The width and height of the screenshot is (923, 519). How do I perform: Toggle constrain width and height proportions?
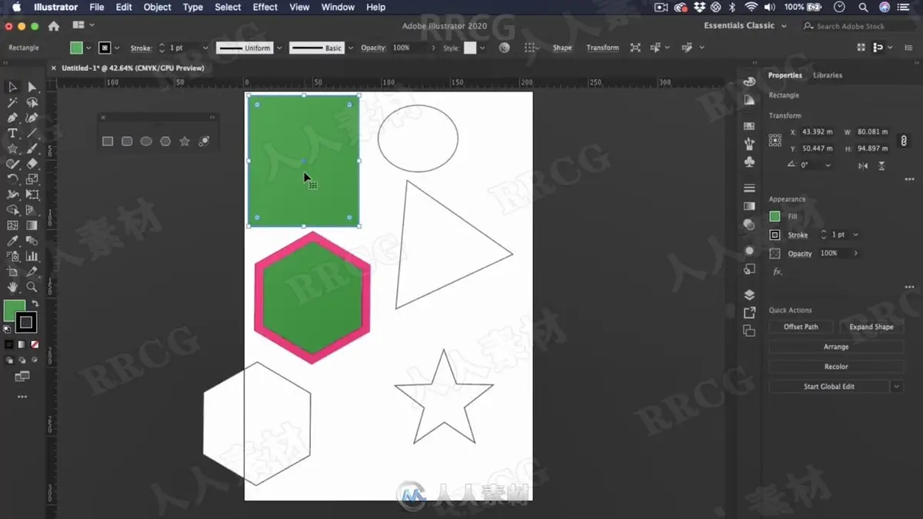tap(904, 141)
